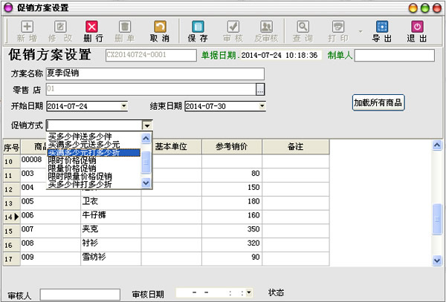Expand the 结束日期 date dropdown

(262, 106)
